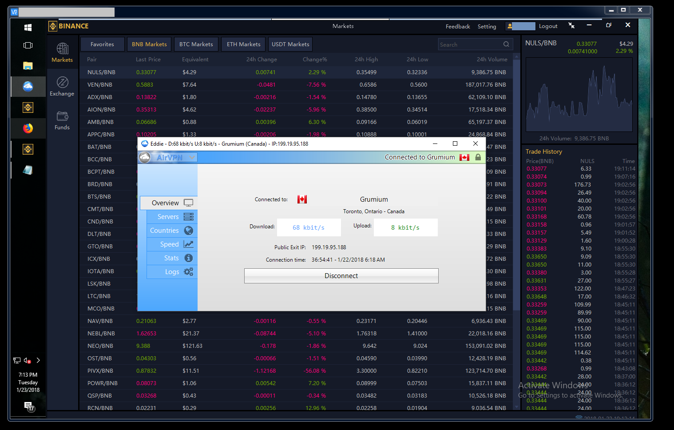Click the Feedback link in Binance header

[x=458, y=27]
